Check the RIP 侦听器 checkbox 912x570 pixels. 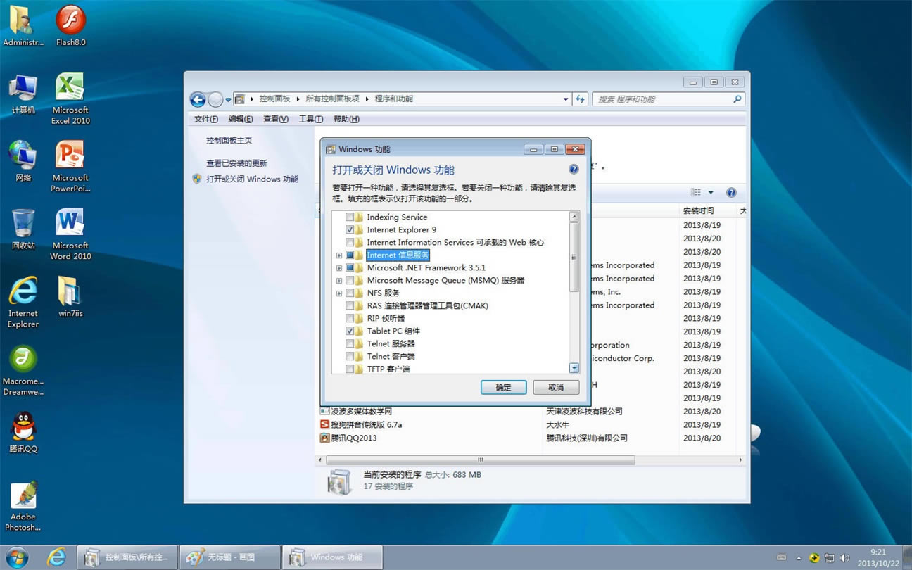tap(350, 318)
